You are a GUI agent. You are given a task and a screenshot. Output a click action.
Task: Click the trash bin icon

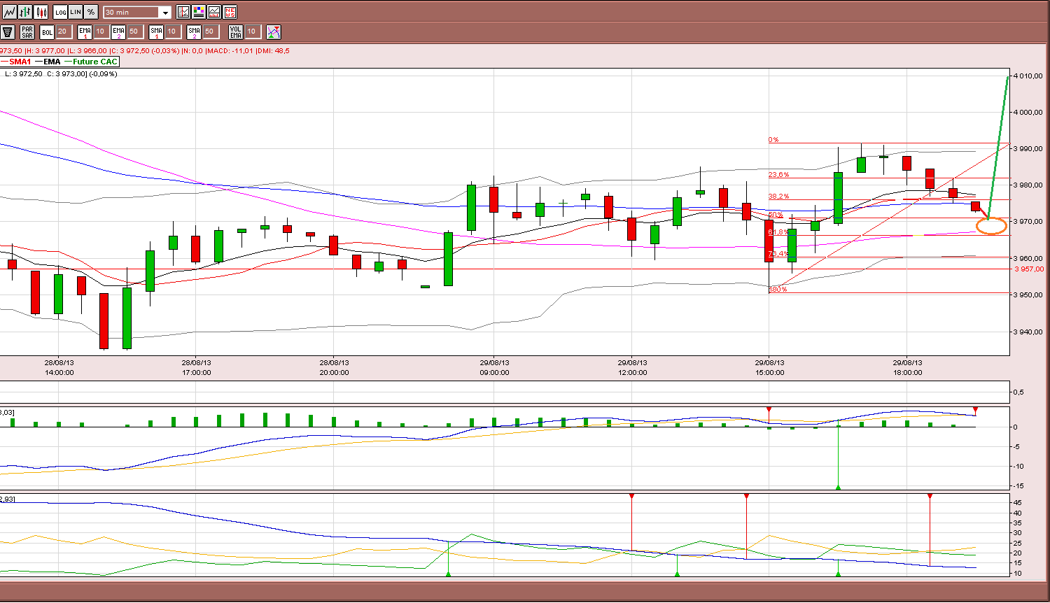[8, 31]
